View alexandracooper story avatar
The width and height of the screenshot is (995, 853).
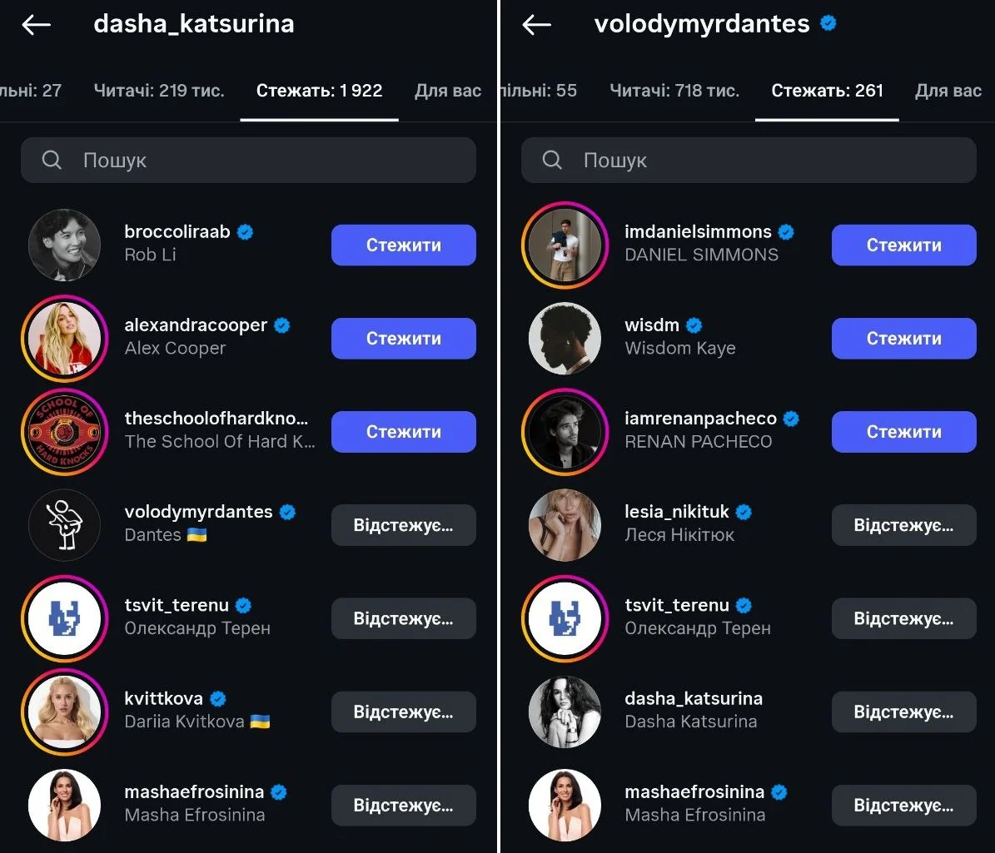(64, 338)
